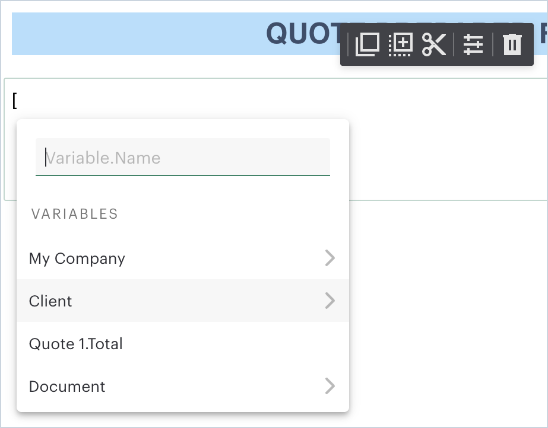Open the Document variable group
Viewport: 548px width, 428px height.
point(67,387)
